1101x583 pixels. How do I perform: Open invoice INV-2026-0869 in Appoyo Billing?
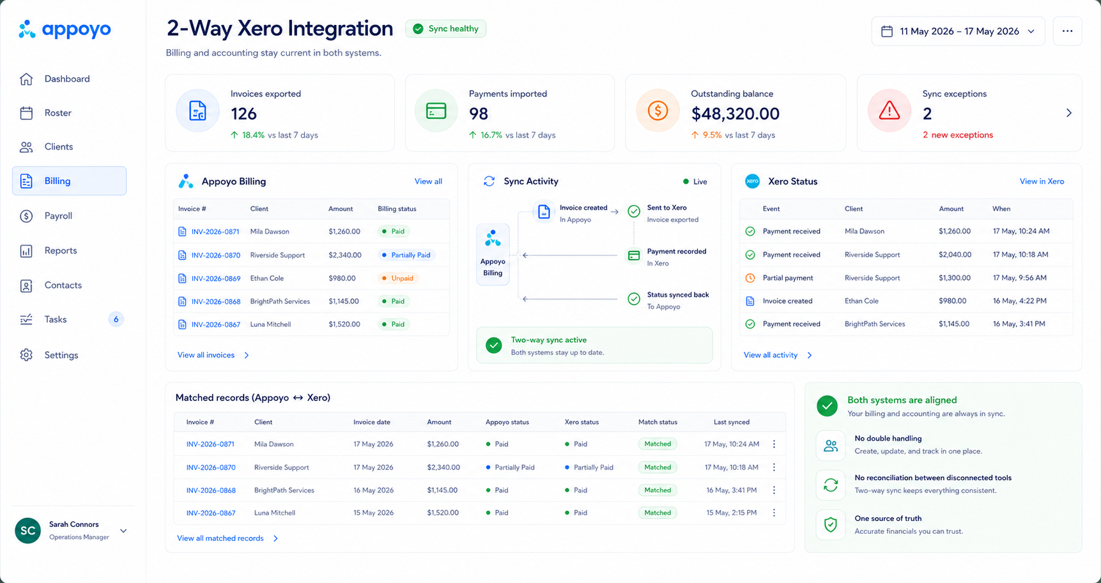[215, 278]
